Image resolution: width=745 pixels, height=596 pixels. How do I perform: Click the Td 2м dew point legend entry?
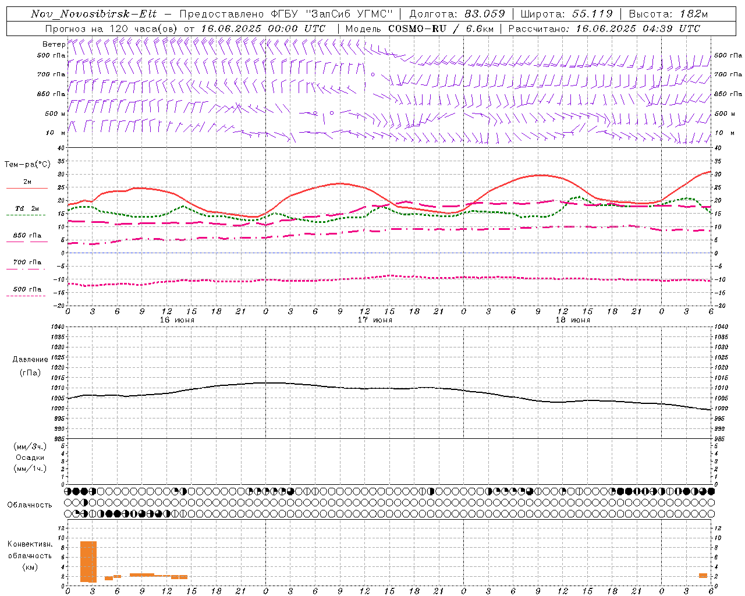coord(27,211)
